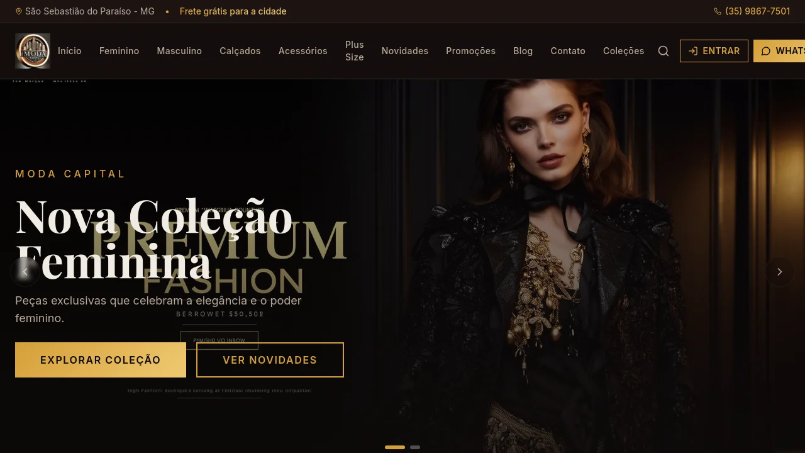View the Promoções page
This screenshot has width=805, height=453.
(470, 51)
